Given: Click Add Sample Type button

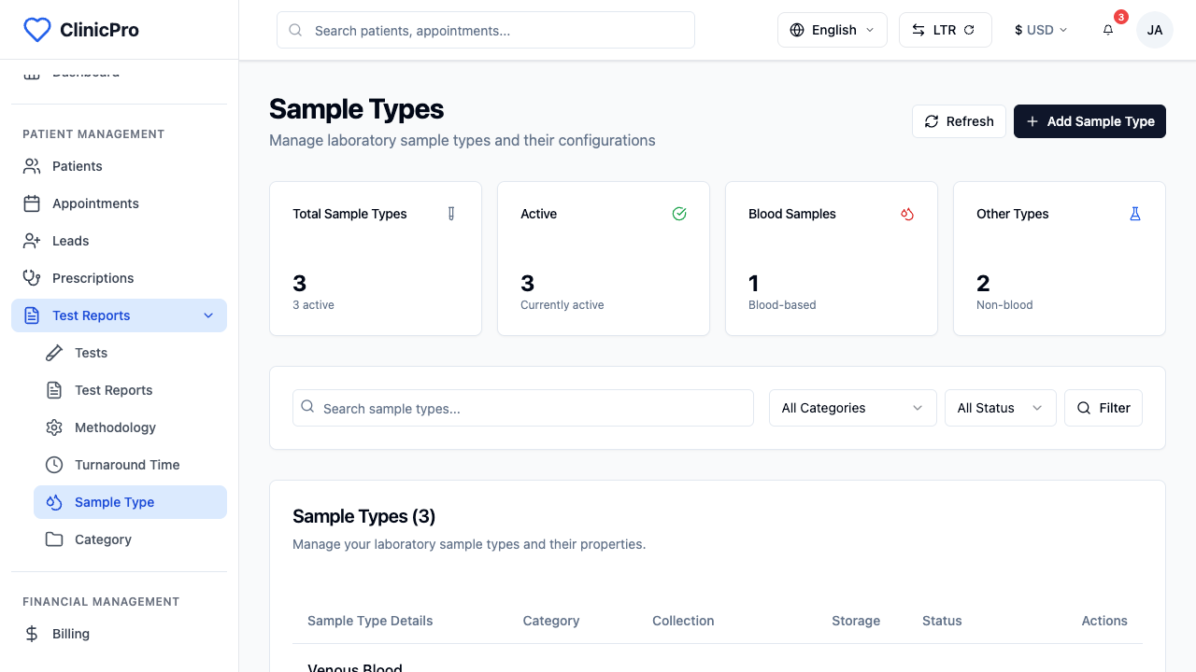Looking at the screenshot, I should (1089, 121).
